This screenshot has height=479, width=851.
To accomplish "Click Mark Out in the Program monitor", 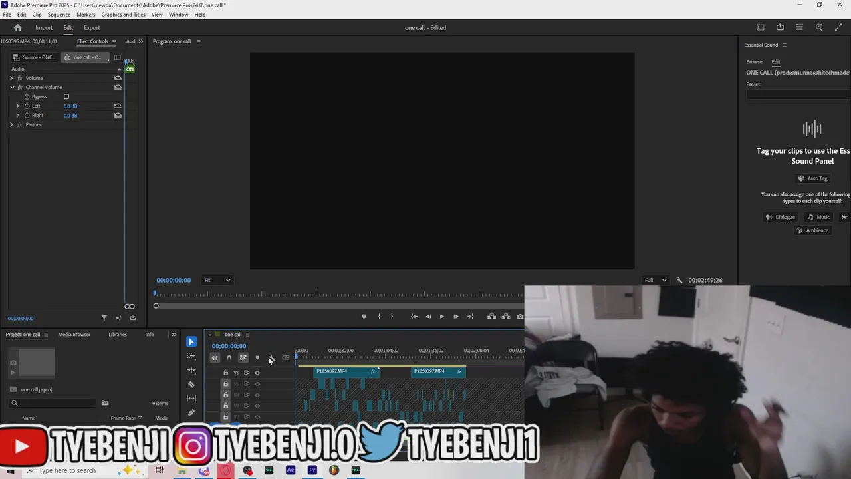I will 392,317.
